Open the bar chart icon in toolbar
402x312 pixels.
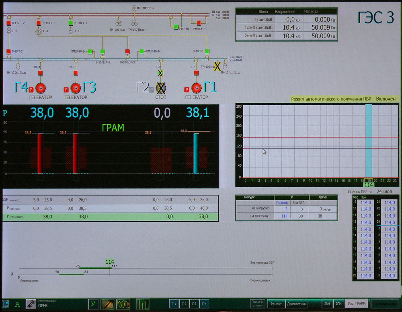point(142,304)
